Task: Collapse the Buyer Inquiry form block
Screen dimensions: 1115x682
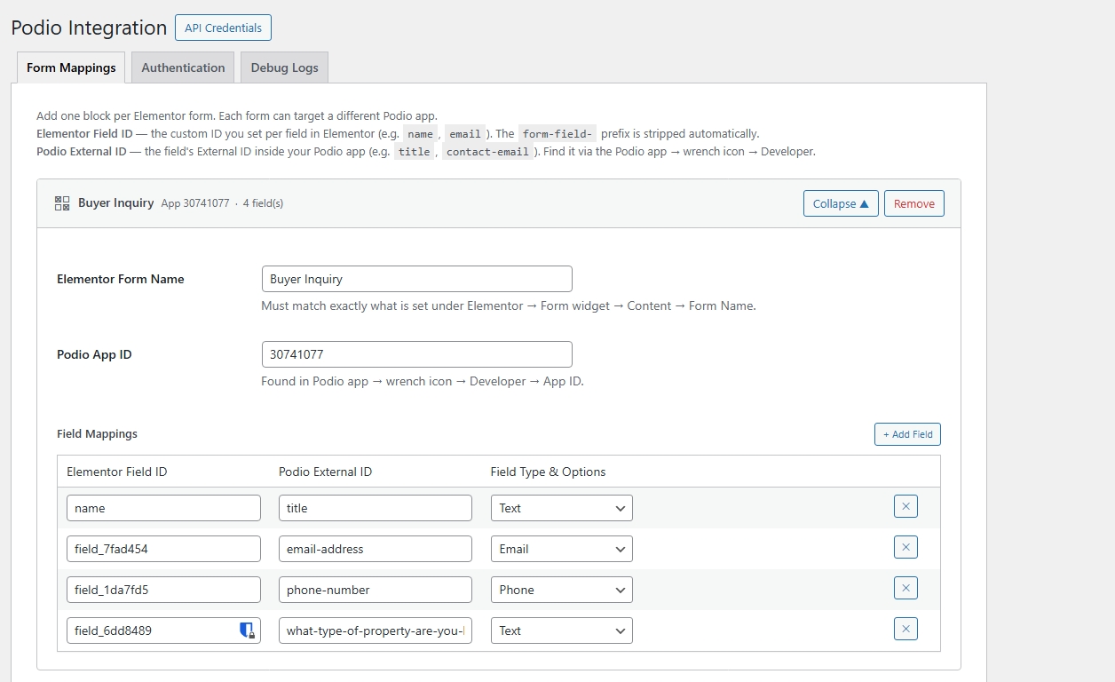Action: pos(841,203)
